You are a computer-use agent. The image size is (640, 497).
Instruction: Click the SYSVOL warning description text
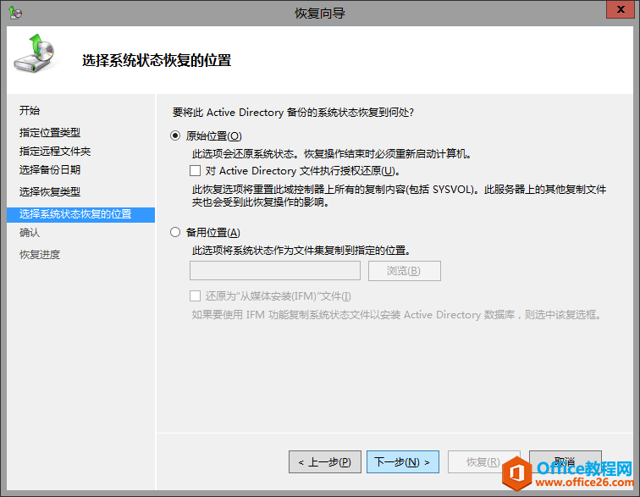click(x=400, y=196)
